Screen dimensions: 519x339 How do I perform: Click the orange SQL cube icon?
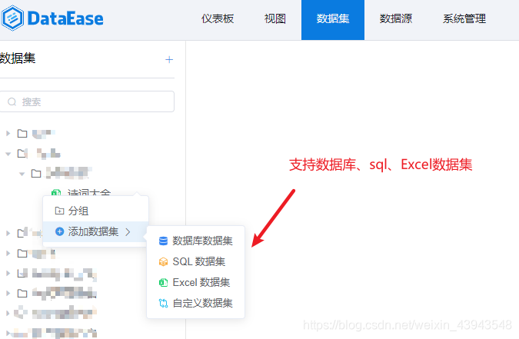tap(163, 262)
